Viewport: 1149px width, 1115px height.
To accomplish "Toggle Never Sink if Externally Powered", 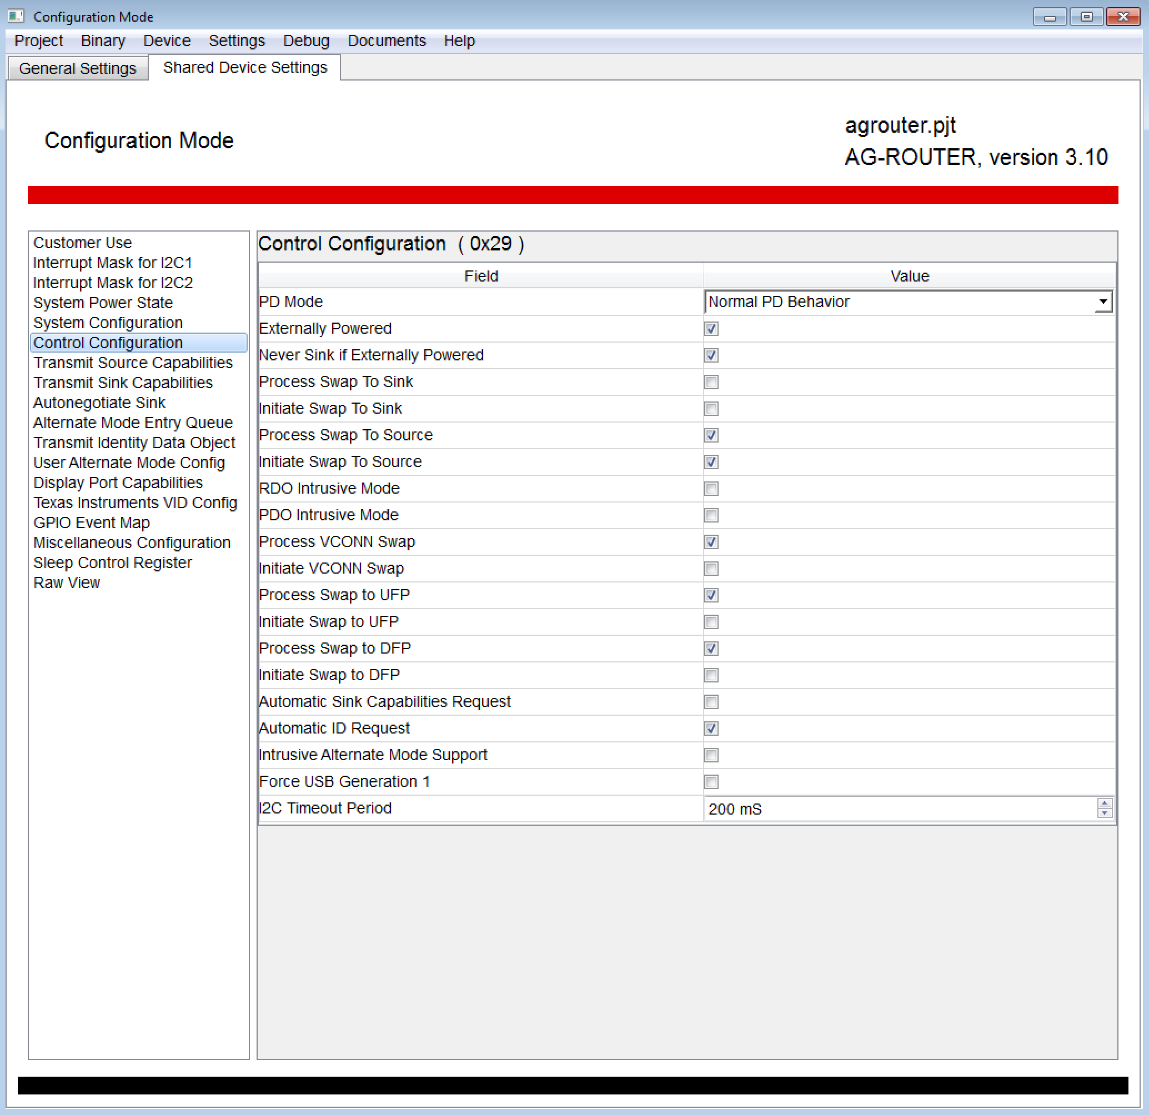I will (712, 355).
